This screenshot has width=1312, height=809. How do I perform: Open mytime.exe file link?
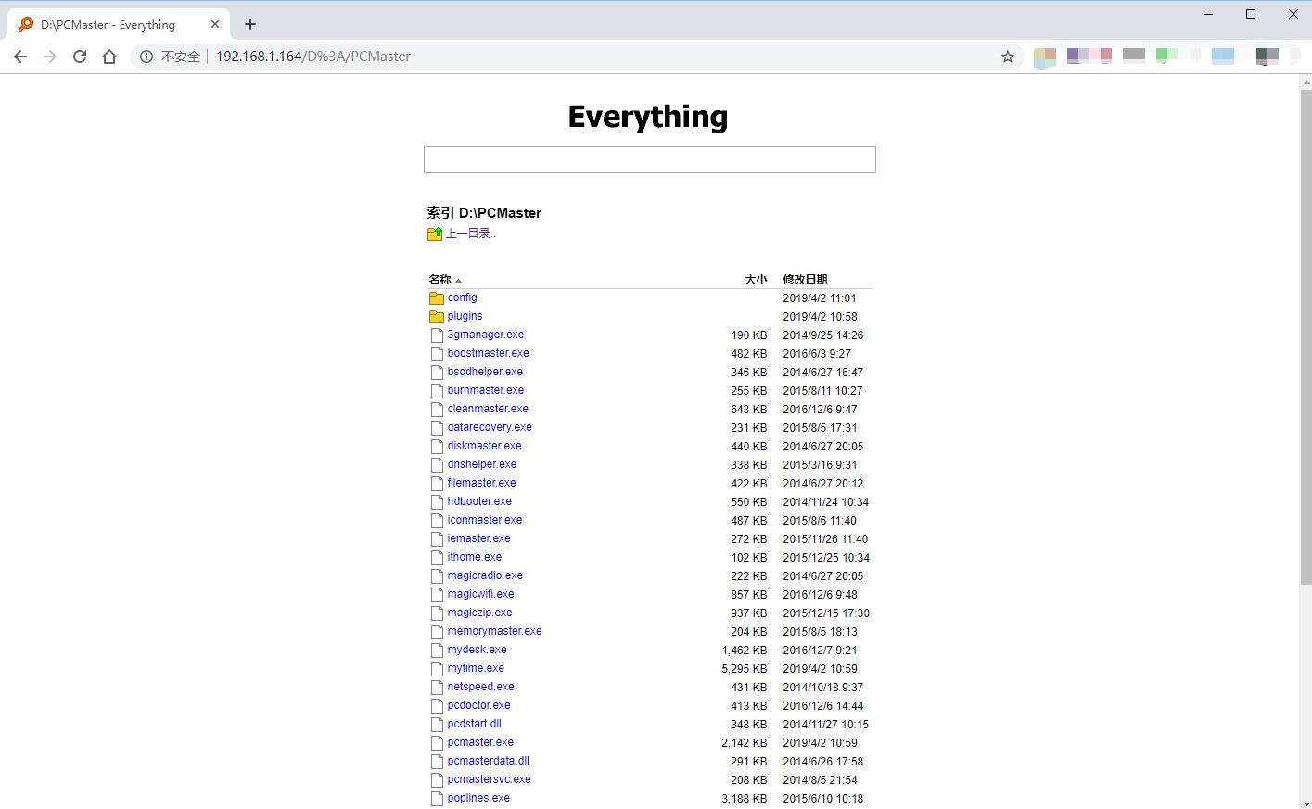pyautogui.click(x=476, y=668)
